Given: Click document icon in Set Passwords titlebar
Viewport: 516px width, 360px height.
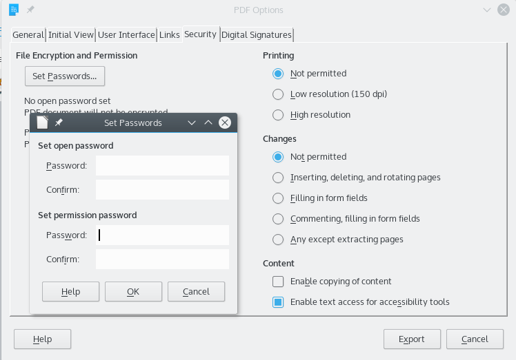Looking at the screenshot, I should click(43, 123).
